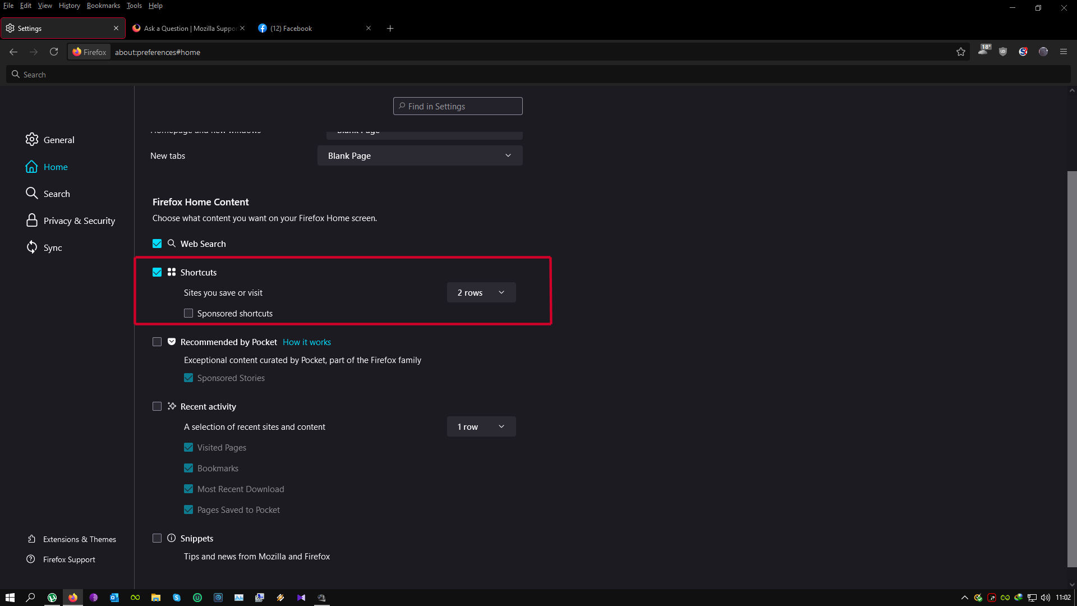
Task: Expand the New tabs Blank Page dropdown
Action: [420, 155]
